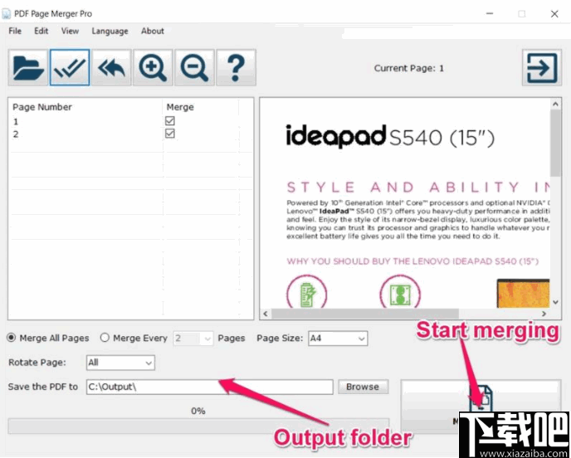Click the preview vertical scrollbar thumb
This screenshot has height=458, width=571.
pyautogui.click(x=556, y=143)
